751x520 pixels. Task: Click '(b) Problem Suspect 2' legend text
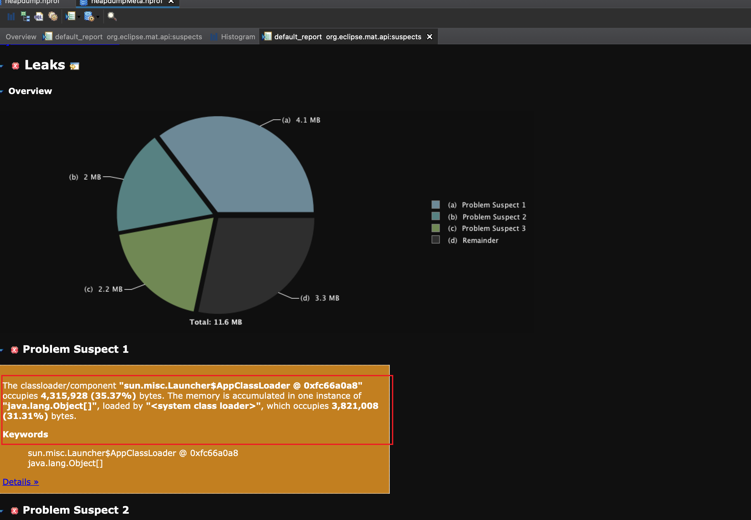487,217
